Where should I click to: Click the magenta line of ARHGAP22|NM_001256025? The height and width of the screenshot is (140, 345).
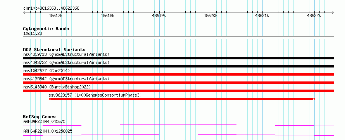[178, 135]
